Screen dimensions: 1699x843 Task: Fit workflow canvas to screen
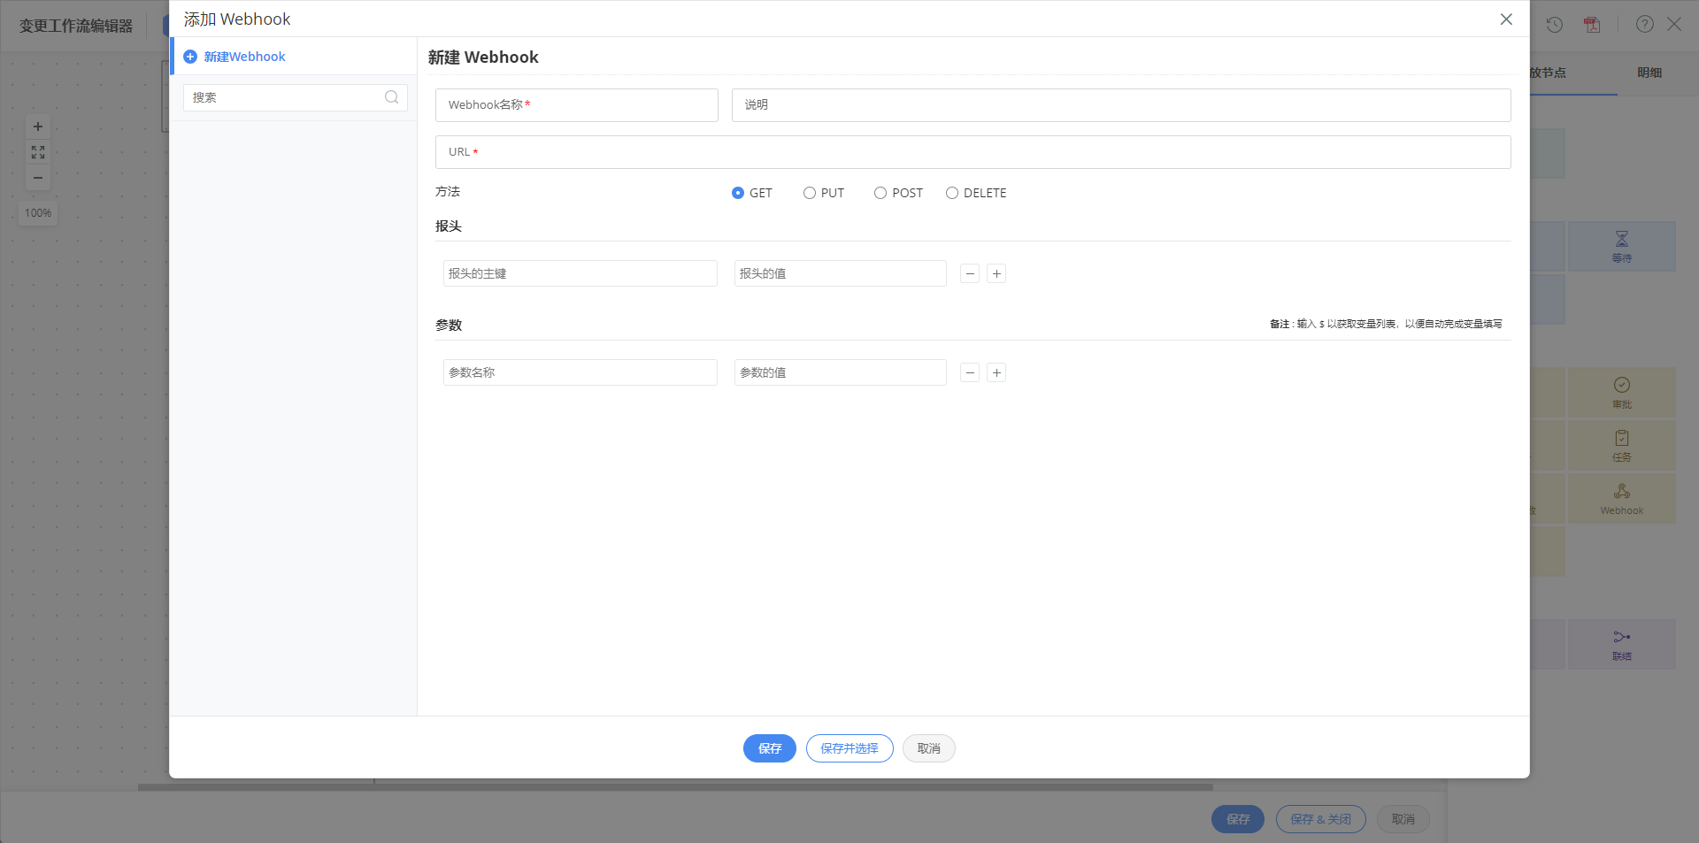pyautogui.click(x=38, y=152)
